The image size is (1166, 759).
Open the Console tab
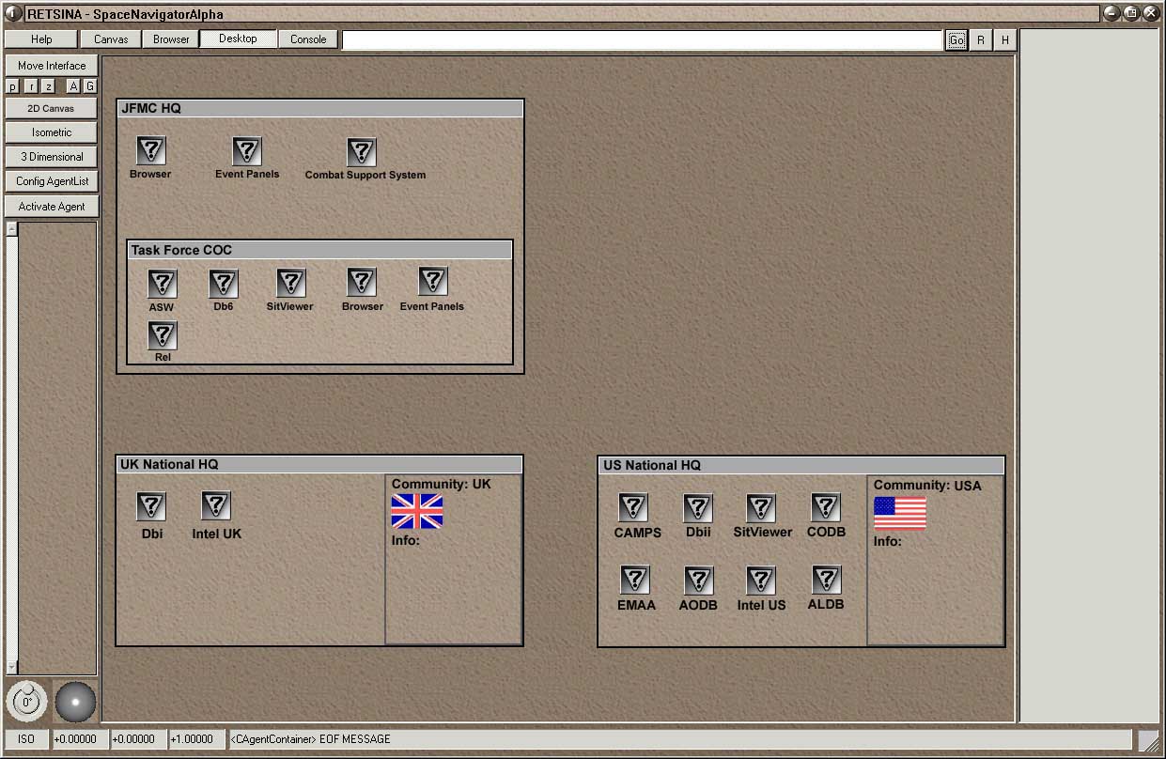click(x=308, y=39)
